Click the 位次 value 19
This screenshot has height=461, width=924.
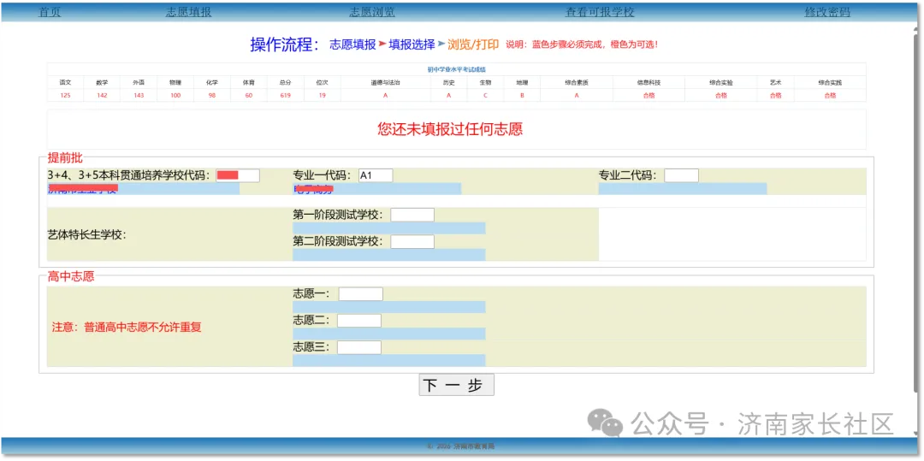(323, 96)
